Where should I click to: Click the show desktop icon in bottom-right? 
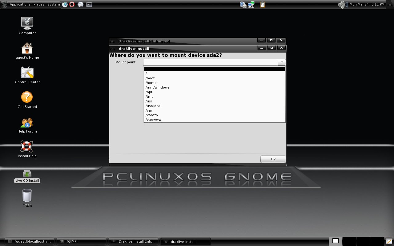point(389,241)
